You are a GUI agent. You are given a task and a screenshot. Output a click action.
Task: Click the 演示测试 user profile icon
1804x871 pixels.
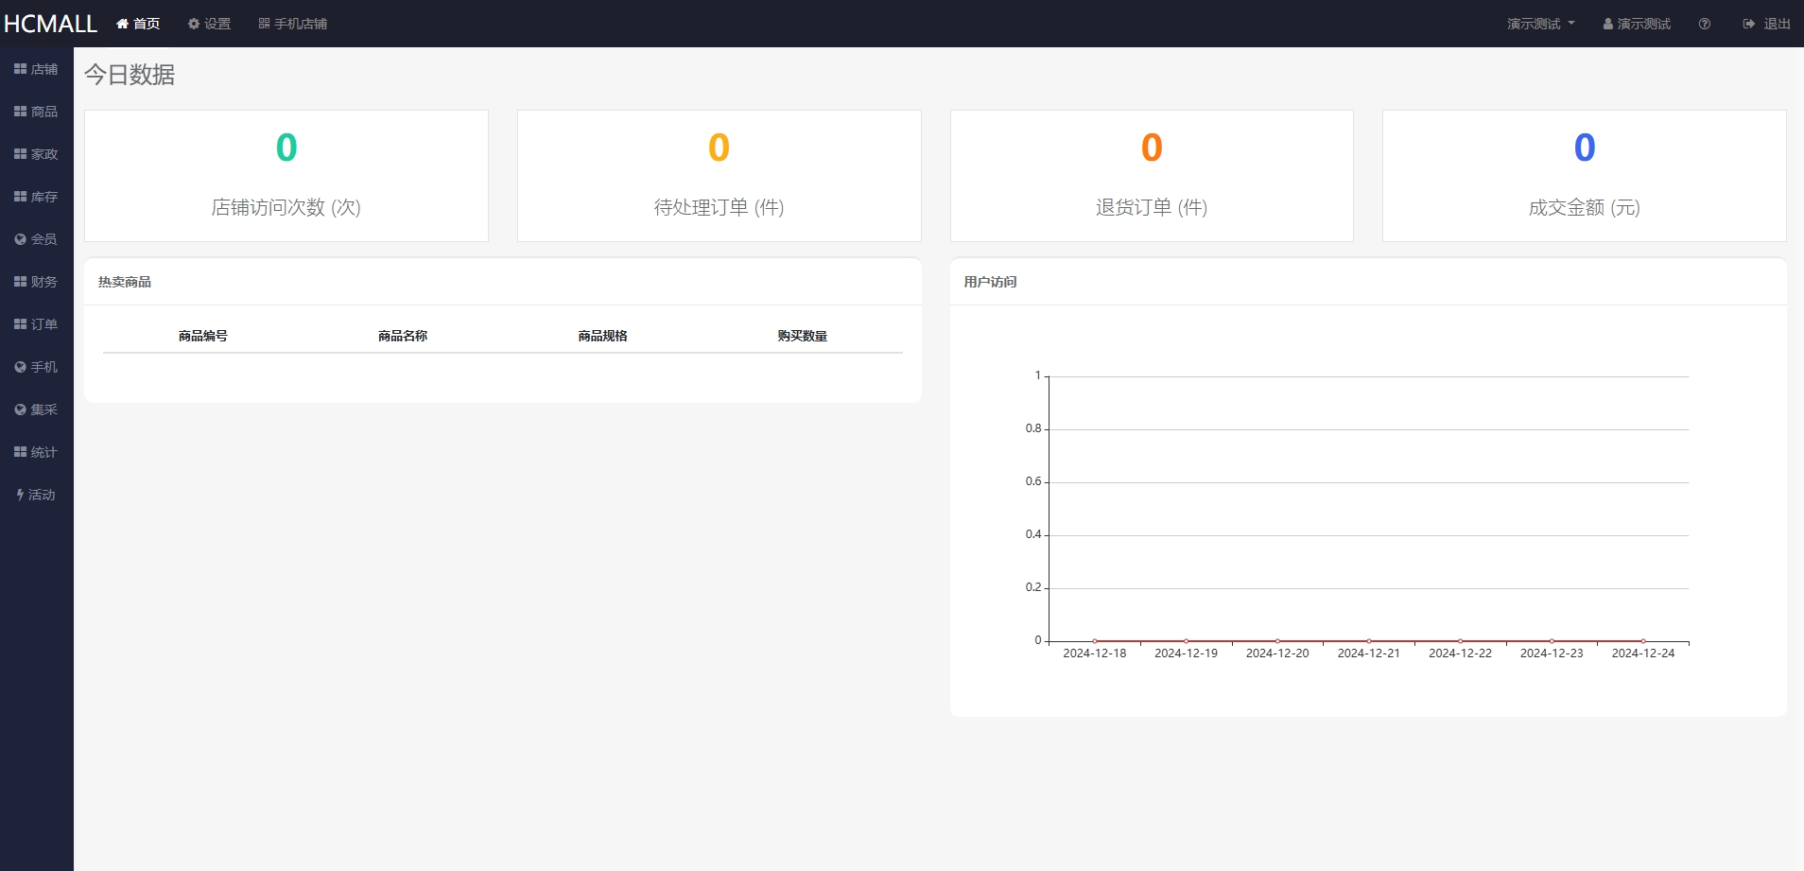point(1607,24)
